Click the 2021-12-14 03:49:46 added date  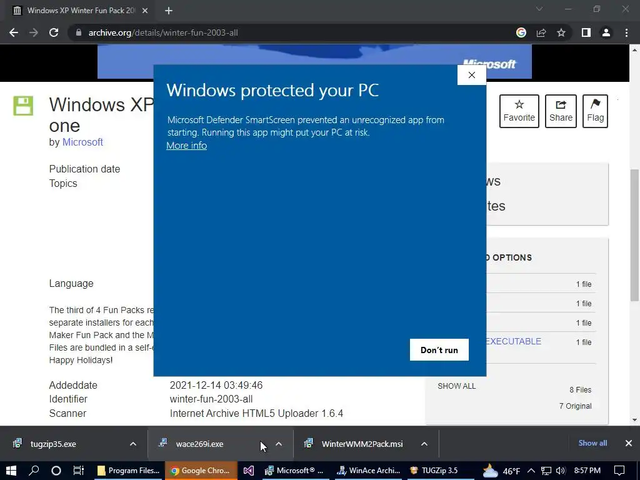click(x=216, y=385)
